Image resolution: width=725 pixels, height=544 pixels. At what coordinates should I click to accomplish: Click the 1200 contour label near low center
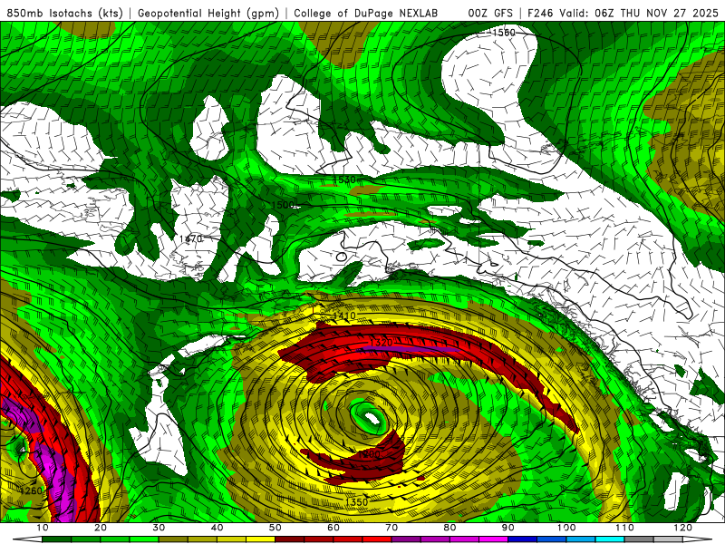[x=369, y=455]
